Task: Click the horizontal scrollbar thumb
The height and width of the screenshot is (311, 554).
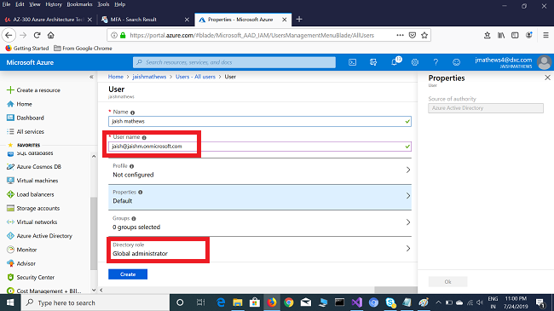Action: point(395,291)
